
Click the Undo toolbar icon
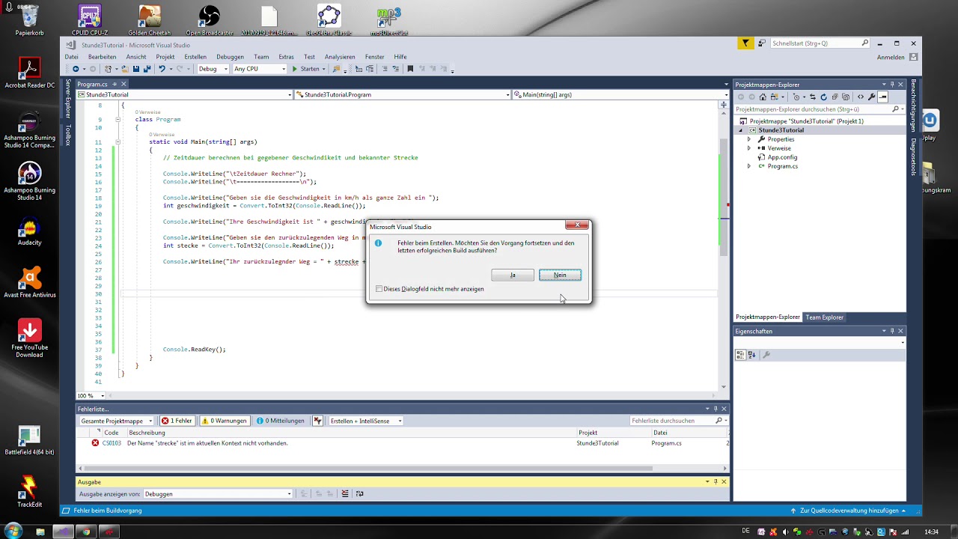(x=162, y=69)
